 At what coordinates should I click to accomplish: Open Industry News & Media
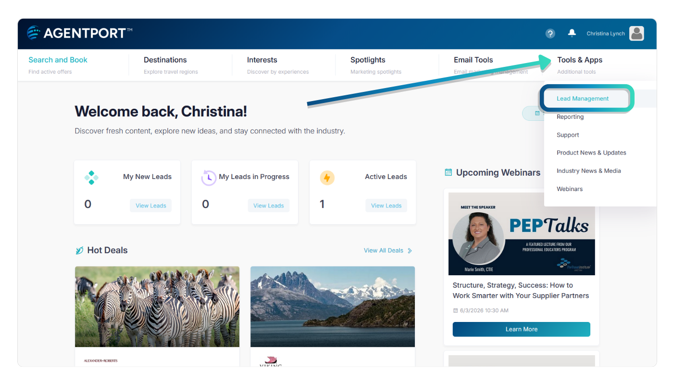pos(589,171)
